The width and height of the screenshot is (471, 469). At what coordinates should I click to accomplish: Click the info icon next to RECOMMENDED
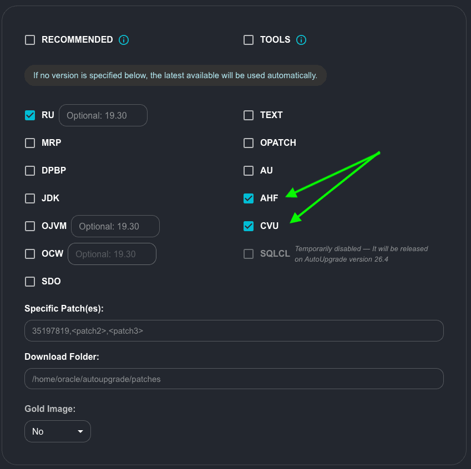[124, 40]
